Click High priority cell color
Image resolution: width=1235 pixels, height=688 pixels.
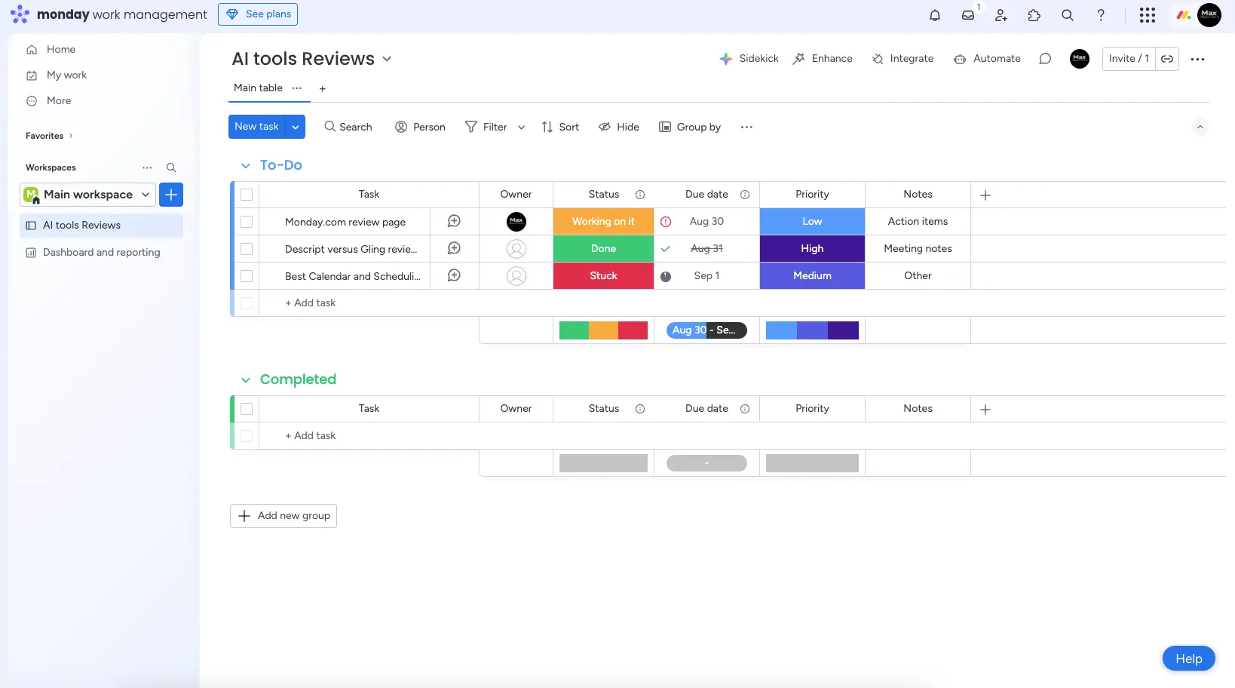pos(812,249)
